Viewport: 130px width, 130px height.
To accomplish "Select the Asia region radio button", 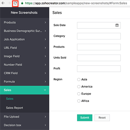I will tap(79, 80).
